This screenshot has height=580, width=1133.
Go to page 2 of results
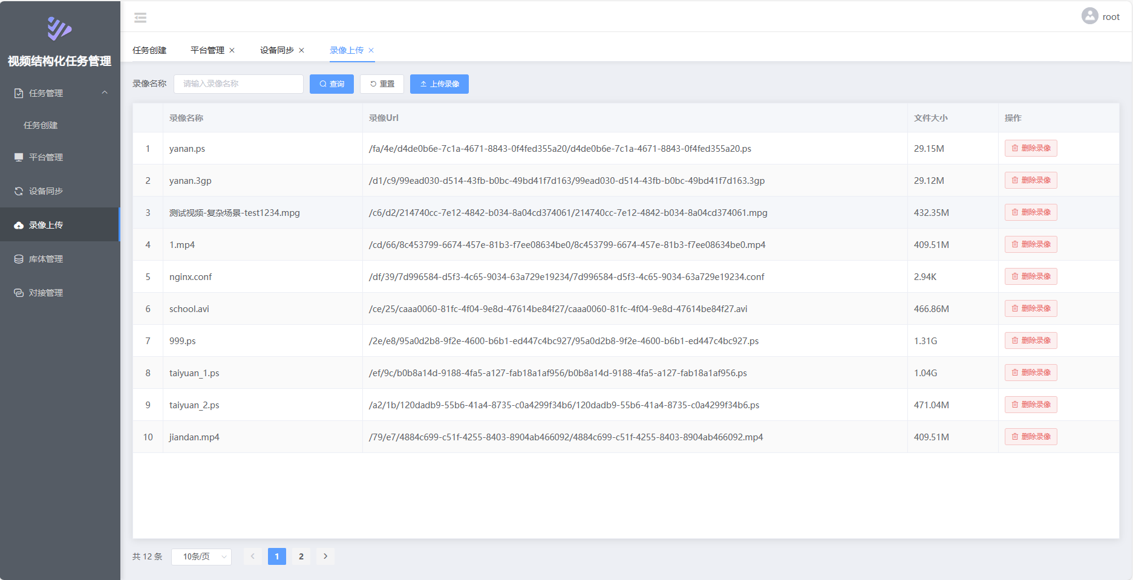coord(301,556)
